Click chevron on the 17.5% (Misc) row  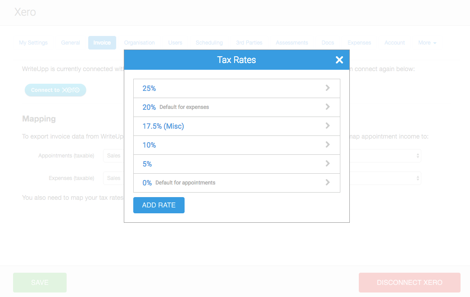coord(327,126)
